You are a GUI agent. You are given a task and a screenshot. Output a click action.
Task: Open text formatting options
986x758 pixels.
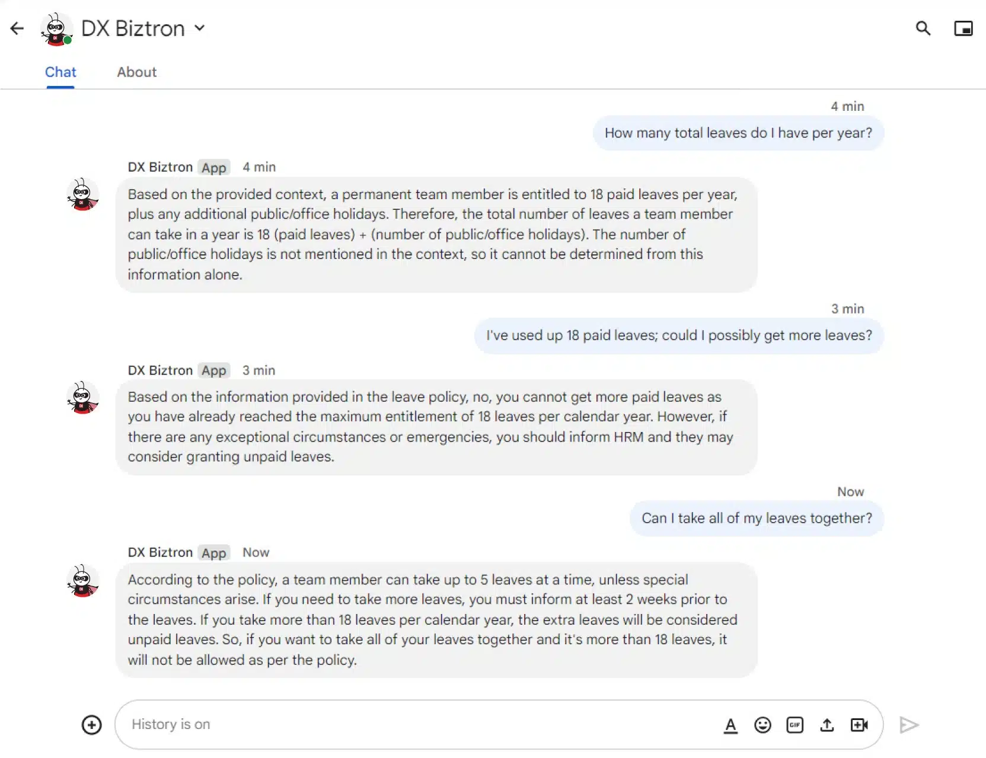tap(731, 725)
